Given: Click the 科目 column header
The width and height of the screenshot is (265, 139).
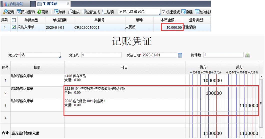Looking at the screenshot, I should (125, 67).
